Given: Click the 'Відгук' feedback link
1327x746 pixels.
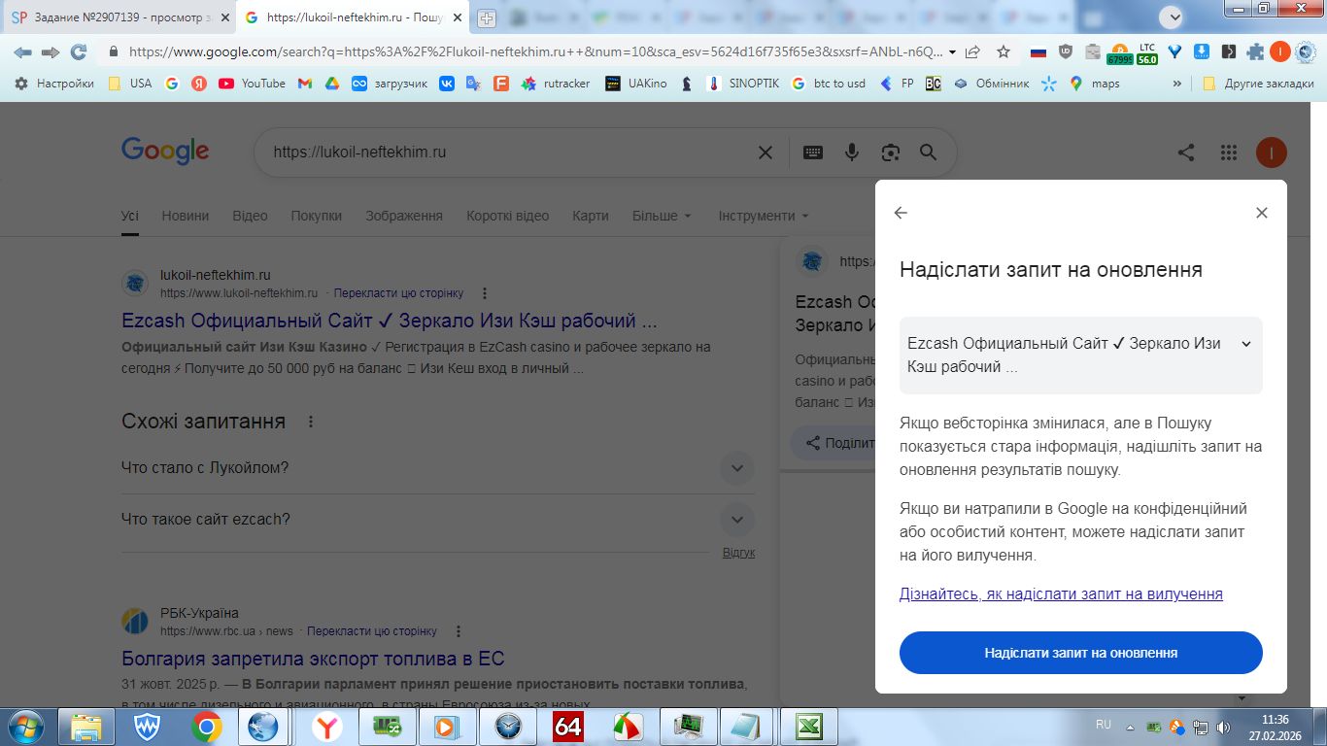Looking at the screenshot, I should (x=738, y=553).
